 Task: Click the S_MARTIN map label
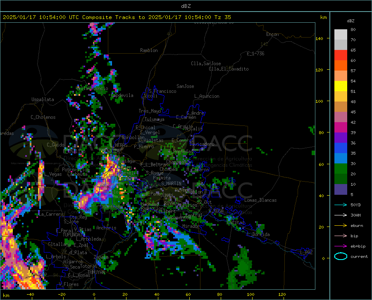tap(171, 183)
